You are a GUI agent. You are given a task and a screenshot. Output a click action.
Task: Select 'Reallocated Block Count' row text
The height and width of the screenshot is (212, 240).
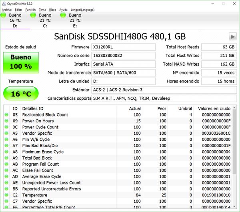coord(45,115)
